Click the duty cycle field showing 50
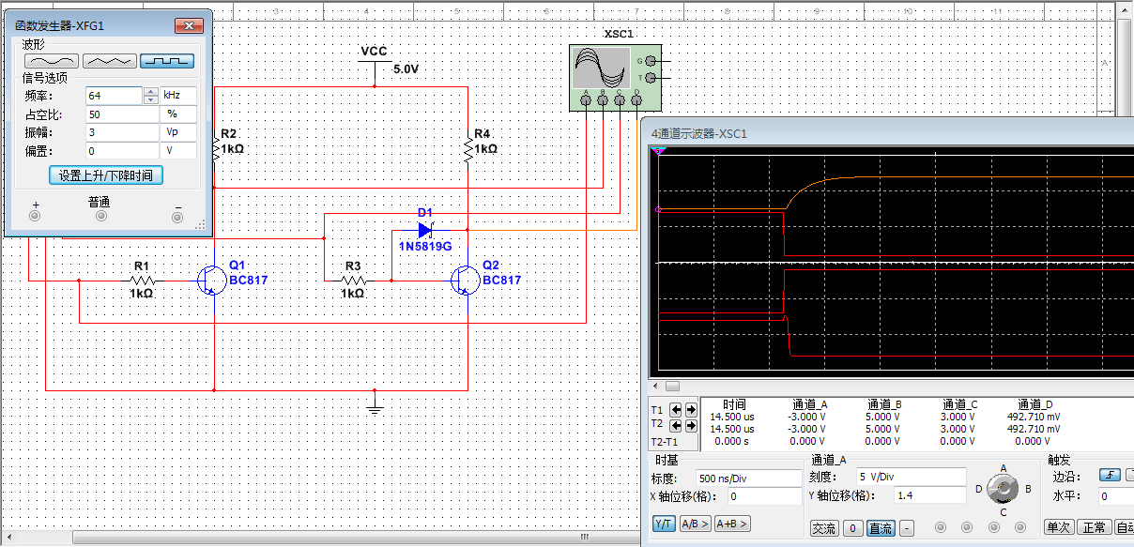1134x547 pixels. [x=122, y=114]
